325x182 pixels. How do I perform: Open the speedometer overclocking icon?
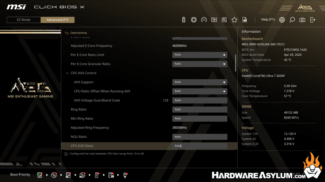(x=204, y=20)
